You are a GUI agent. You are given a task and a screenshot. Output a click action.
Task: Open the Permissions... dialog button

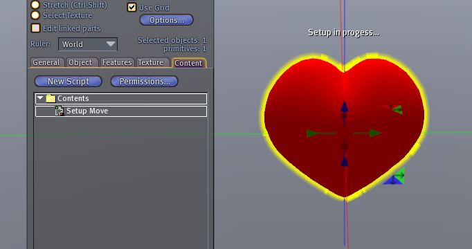[x=145, y=81]
